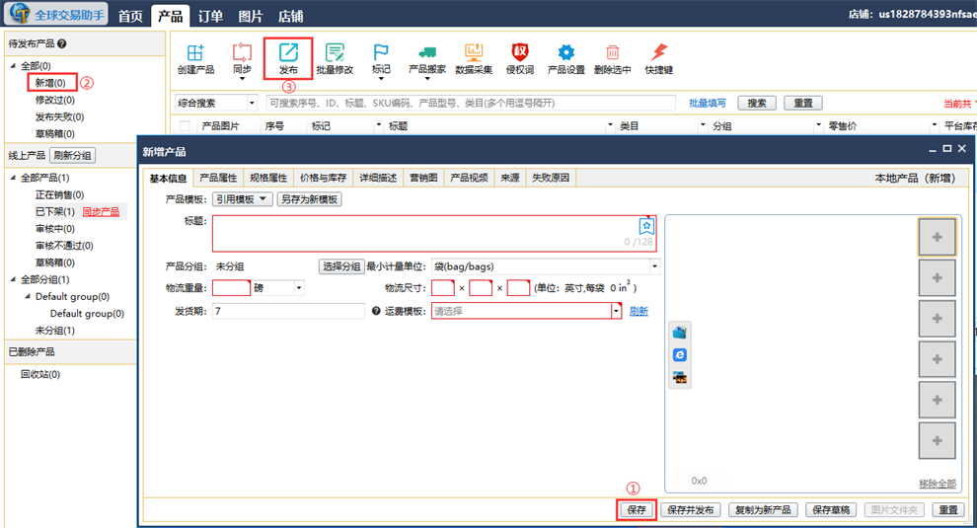Viewport: 977px width, 528px height.
Task: Focus the 发货期 input field
Action: (288, 311)
